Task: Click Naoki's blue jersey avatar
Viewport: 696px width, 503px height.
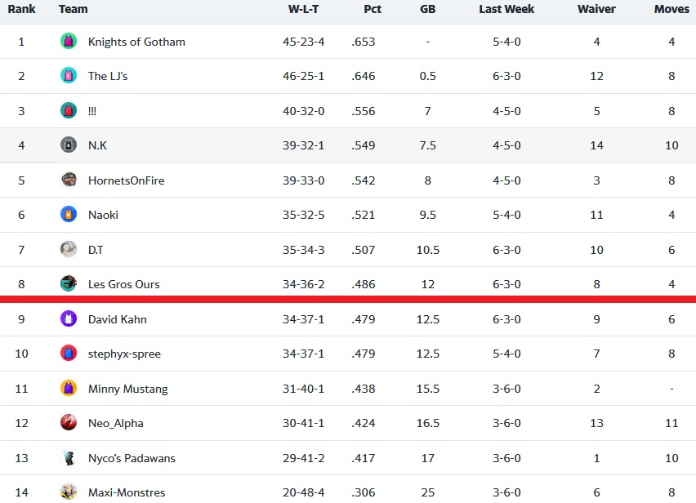Action: [x=69, y=215]
